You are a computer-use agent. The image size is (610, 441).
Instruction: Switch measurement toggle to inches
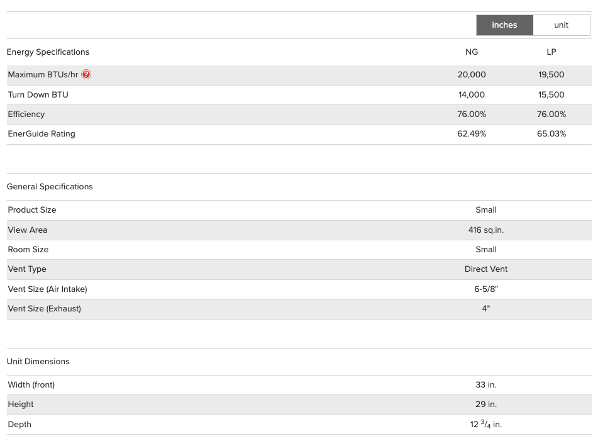[x=504, y=25]
